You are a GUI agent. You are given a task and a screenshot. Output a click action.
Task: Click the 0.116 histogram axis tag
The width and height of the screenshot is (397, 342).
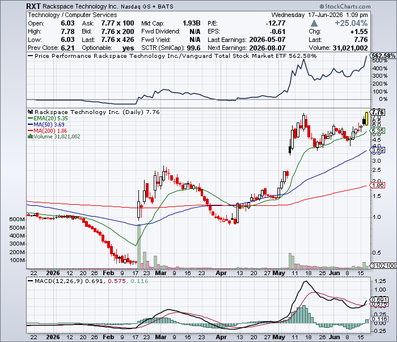[x=379, y=319]
